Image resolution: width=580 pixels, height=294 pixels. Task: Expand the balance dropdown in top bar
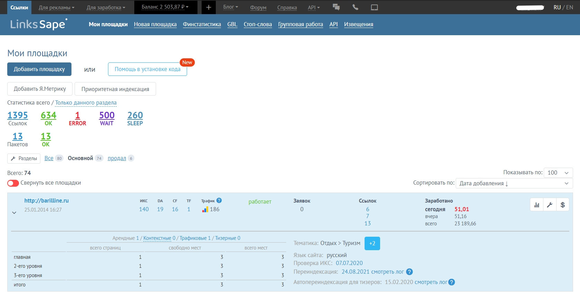click(x=165, y=7)
